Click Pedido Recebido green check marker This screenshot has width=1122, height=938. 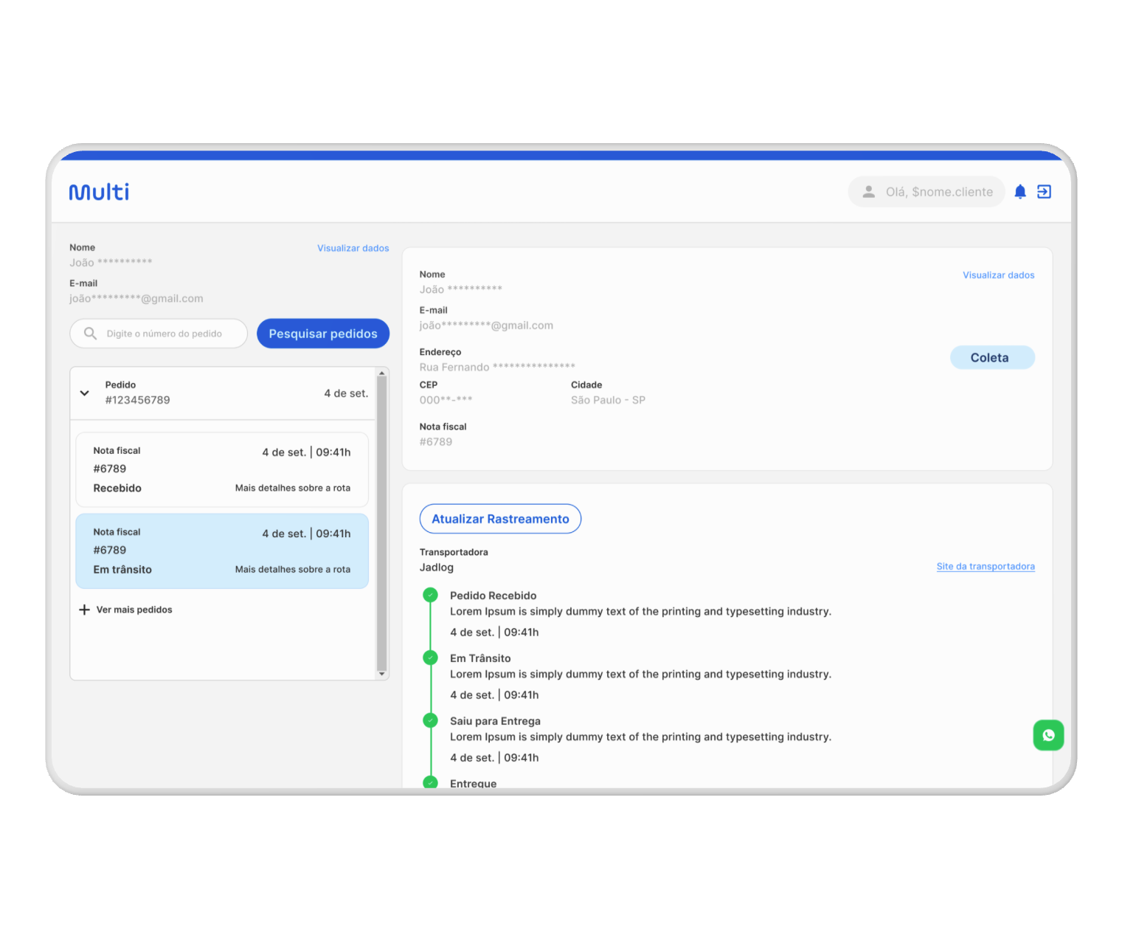click(x=430, y=595)
